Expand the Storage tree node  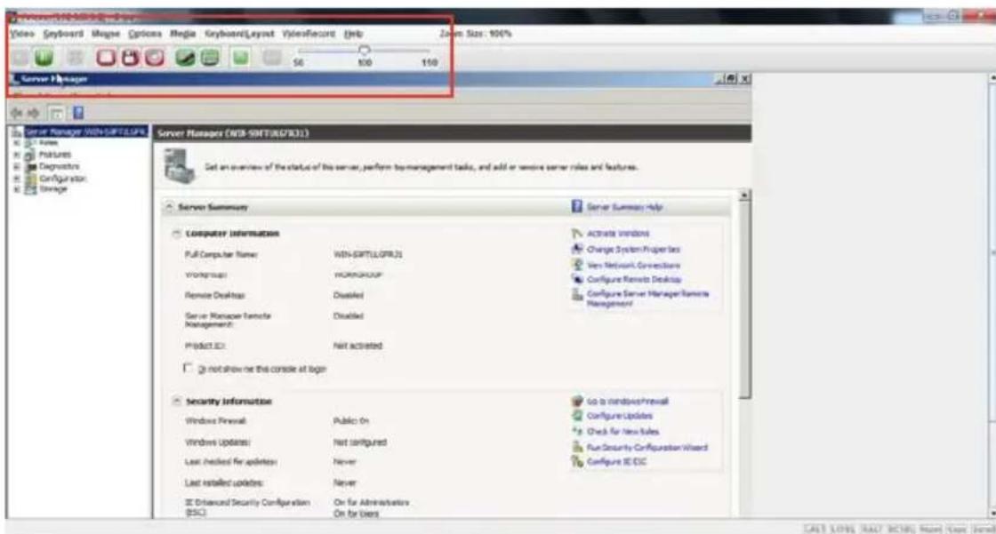17,189
